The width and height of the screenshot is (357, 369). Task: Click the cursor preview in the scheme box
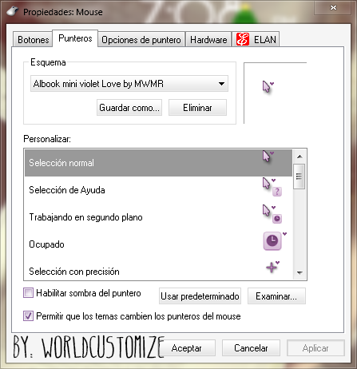click(x=268, y=87)
